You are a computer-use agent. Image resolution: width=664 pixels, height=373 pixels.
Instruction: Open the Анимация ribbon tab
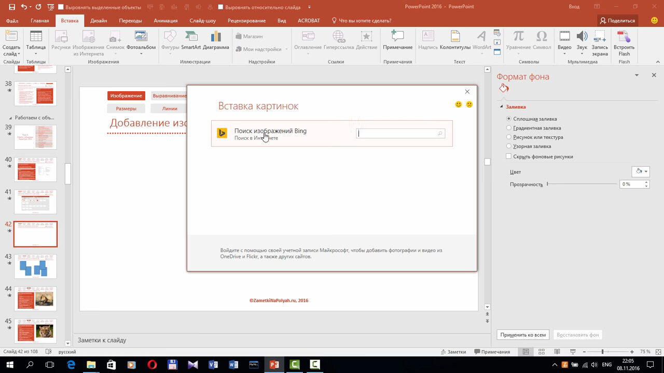pyautogui.click(x=165, y=21)
